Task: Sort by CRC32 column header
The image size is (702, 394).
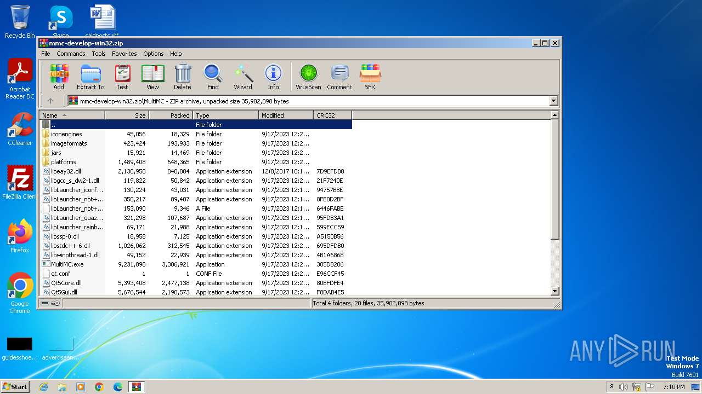Action: (x=332, y=115)
